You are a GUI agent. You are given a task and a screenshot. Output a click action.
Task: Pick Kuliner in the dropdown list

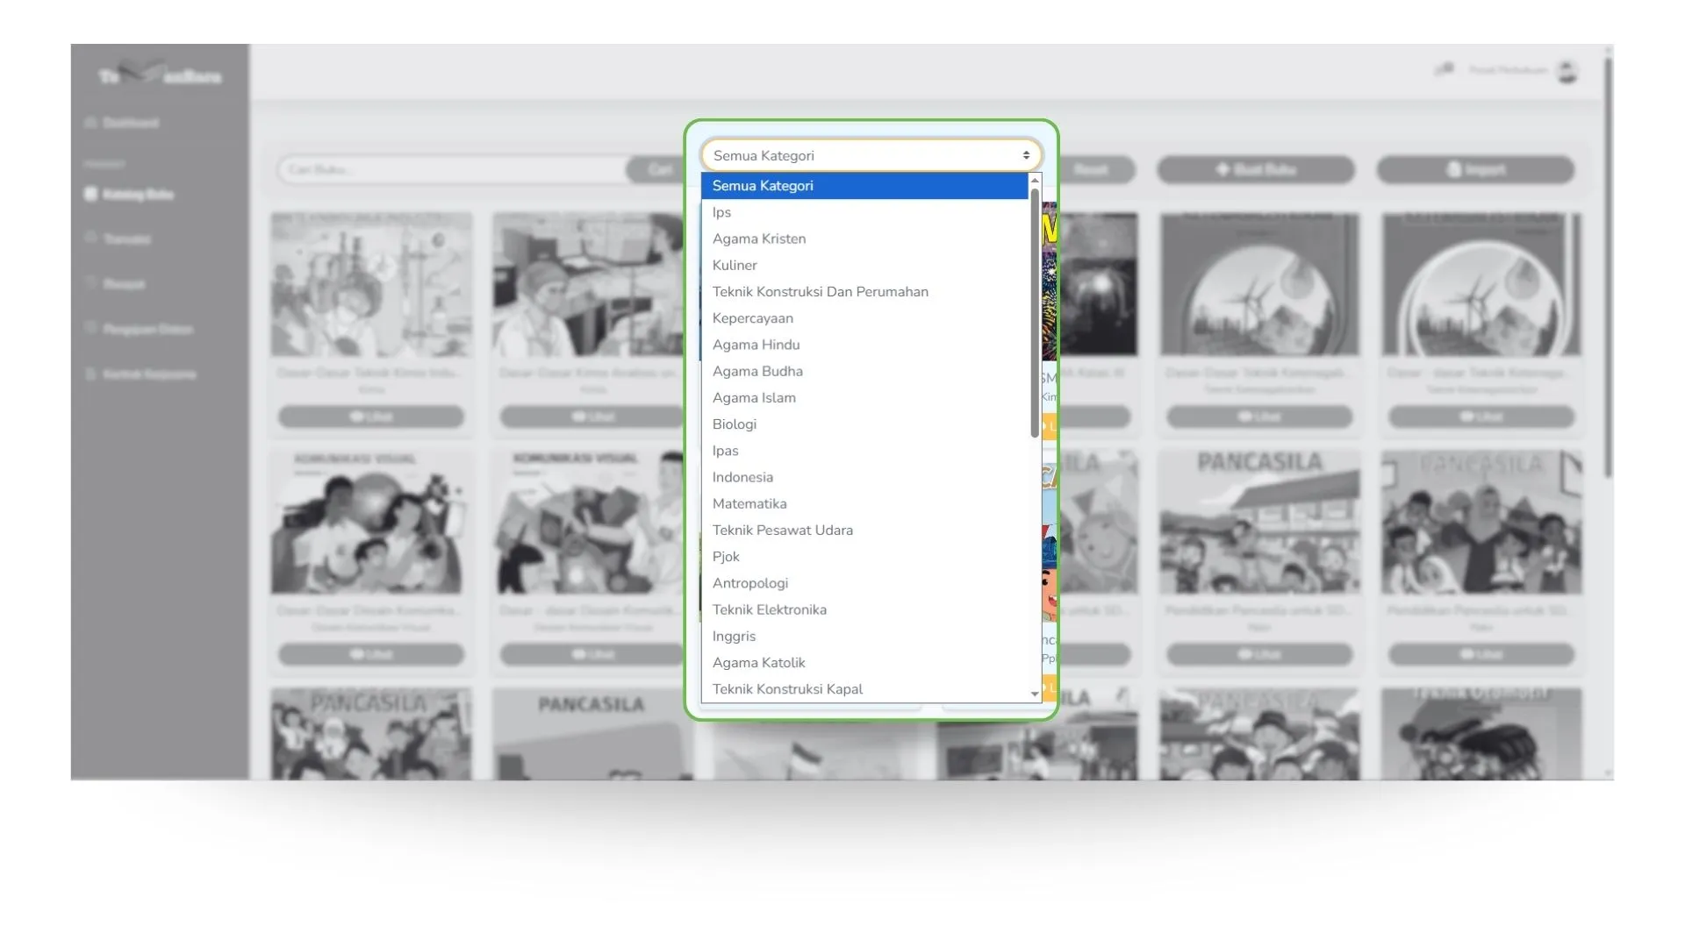(x=735, y=265)
